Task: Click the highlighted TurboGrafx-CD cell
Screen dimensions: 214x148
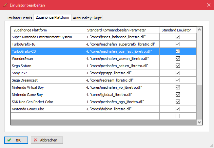Action: 48,51
